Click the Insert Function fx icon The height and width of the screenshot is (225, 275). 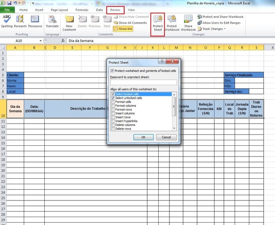(63, 41)
